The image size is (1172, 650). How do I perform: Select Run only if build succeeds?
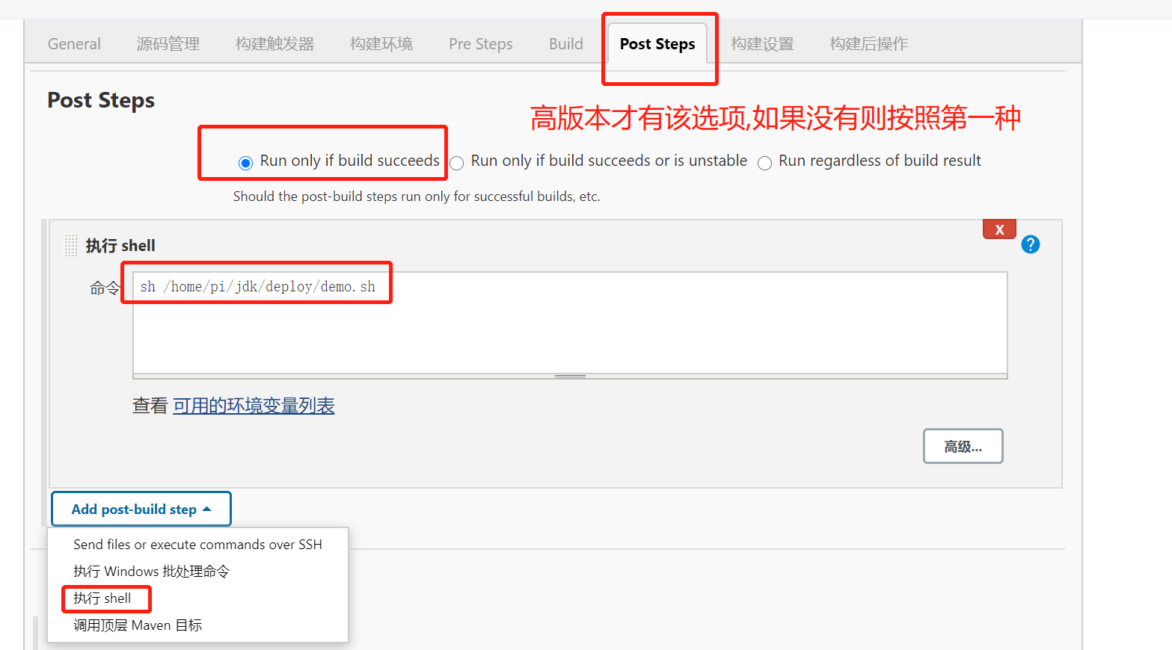click(x=245, y=163)
